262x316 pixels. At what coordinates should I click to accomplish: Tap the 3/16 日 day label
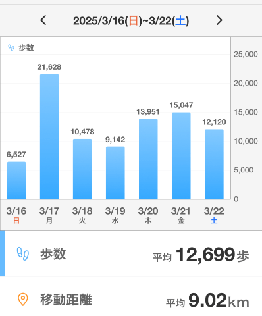pyautogui.click(x=16, y=215)
